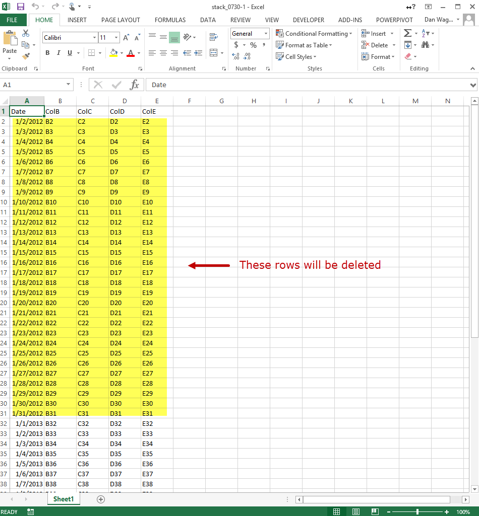The height and width of the screenshot is (516, 479).
Task: Click Increase Decimal icon
Action: (x=235, y=56)
